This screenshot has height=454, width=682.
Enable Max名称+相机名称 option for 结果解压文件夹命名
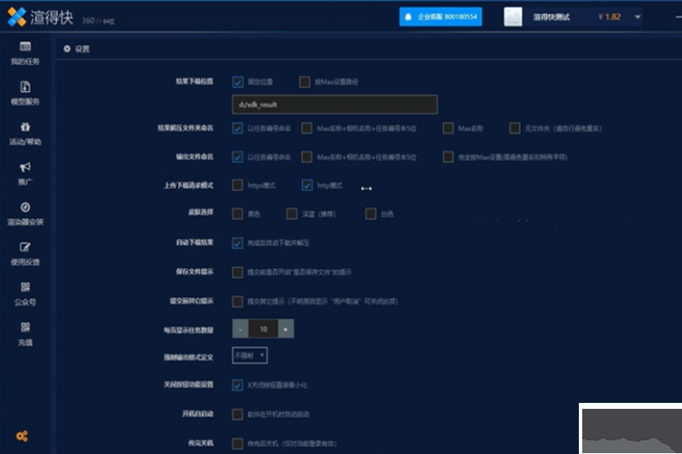click(x=307, y=128)
